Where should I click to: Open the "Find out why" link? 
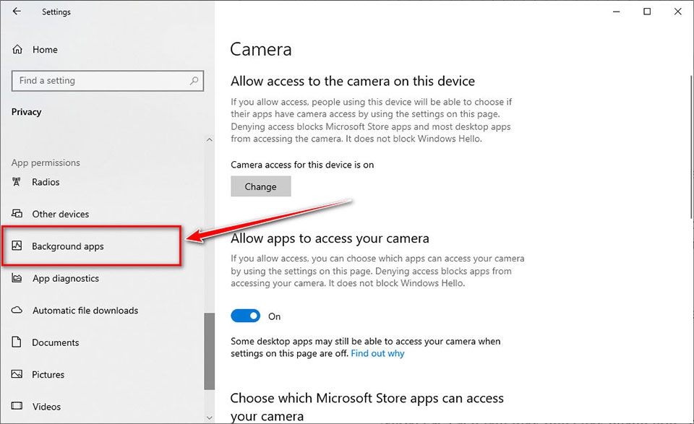tap(377, 354)
